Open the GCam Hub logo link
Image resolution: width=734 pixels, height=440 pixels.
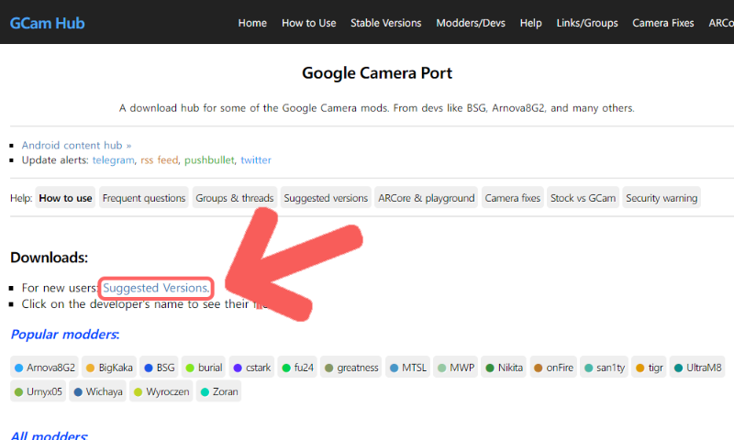coord(48,23)
